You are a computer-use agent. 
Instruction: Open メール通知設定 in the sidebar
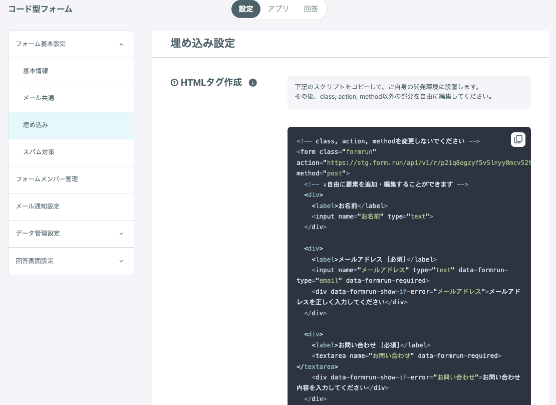point(71,206)
